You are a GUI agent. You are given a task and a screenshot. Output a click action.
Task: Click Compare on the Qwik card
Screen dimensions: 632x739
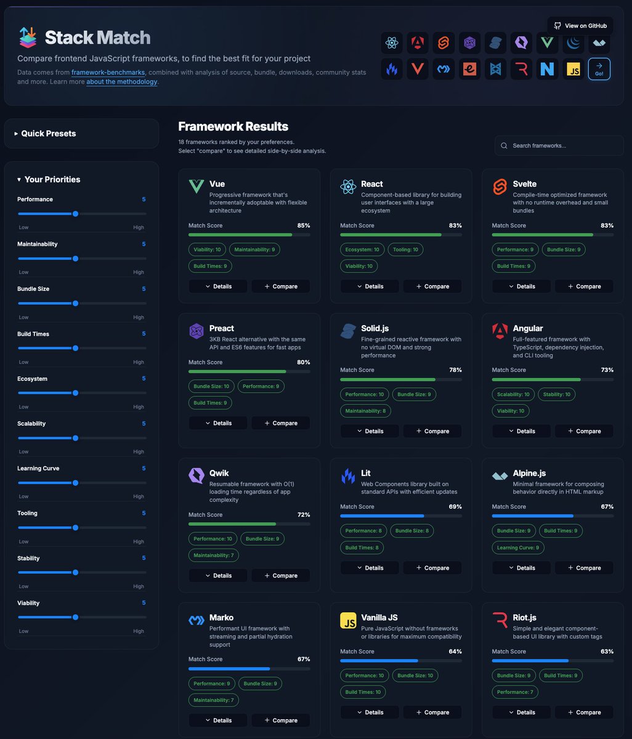point(281,576)
